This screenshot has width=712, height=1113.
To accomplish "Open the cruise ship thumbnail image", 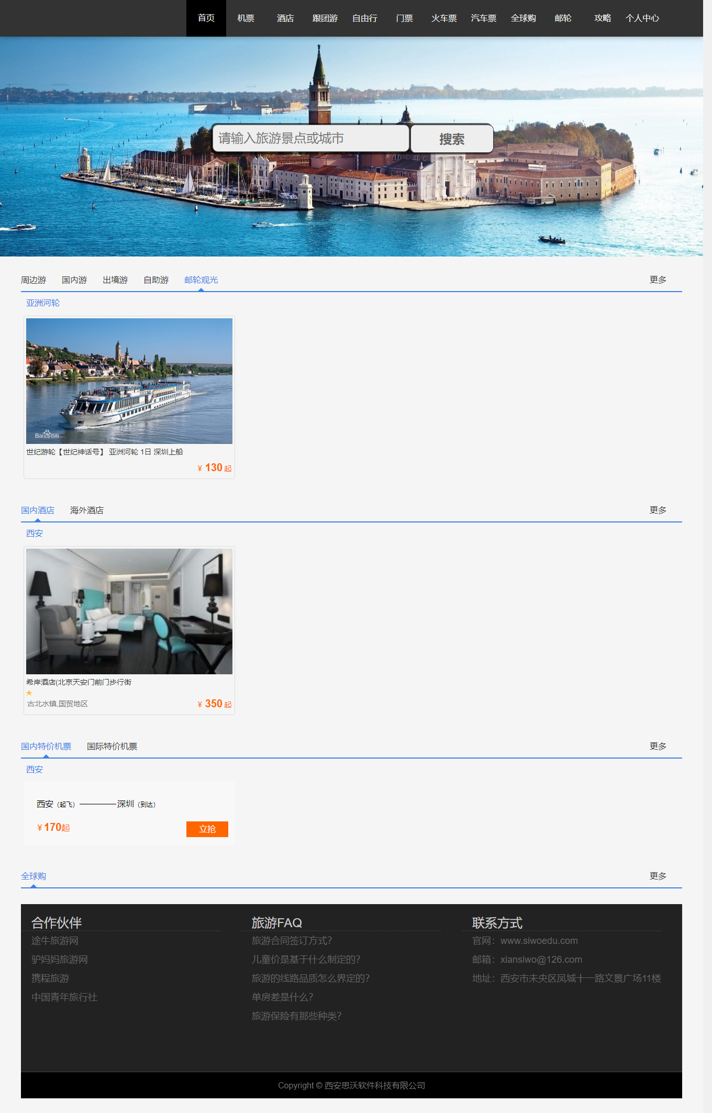I will (x=129, y=381).
